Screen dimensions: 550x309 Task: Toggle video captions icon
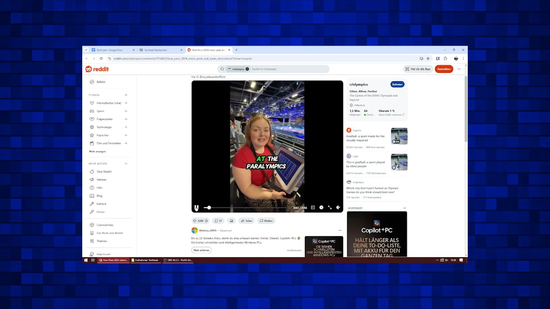pos(313,208)
